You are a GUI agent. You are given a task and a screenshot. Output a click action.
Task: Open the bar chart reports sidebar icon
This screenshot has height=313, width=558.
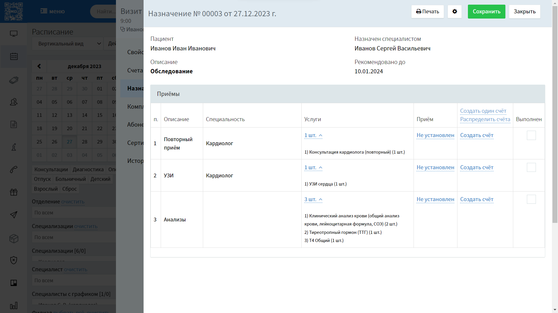tap(14, 305)
